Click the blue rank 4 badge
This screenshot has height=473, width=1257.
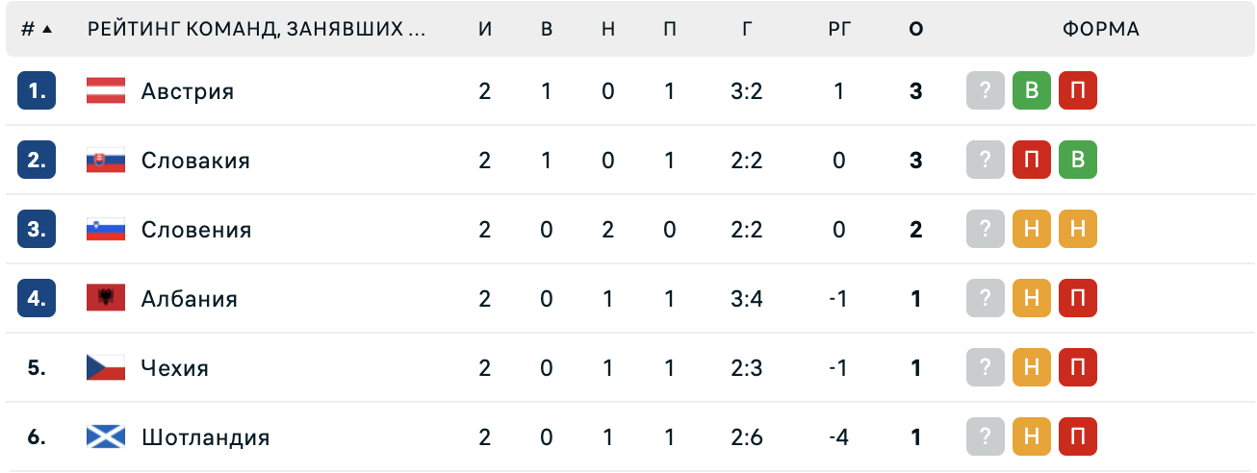[x=37, y=299]
